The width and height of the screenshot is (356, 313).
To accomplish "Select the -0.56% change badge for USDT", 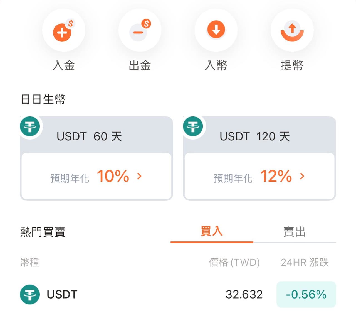I will 306,295.
